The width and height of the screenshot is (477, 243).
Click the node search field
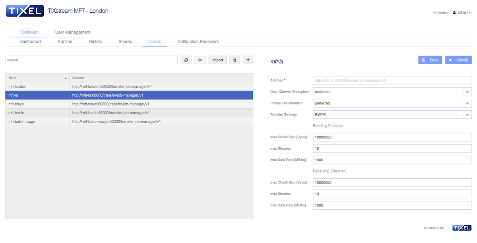tap(91, 60)
